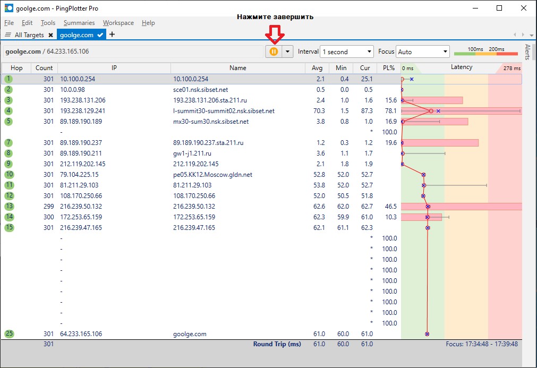Viewport: 537px width, 368px height.
Task: Open the Focus dropdown set to Auto
Action: tap(423, 52)
